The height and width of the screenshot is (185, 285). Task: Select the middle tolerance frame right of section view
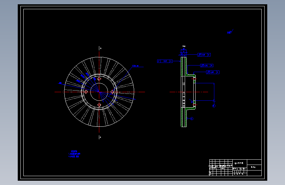pyautogui.click(x=207, y=66)
